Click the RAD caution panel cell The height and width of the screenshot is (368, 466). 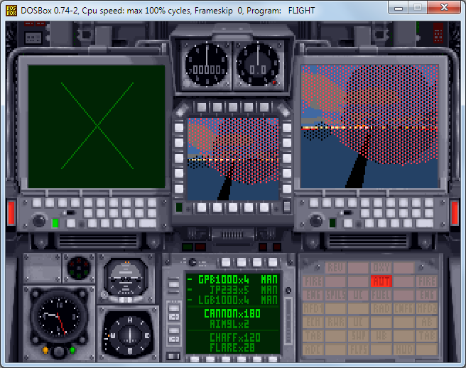pos(381,308)
